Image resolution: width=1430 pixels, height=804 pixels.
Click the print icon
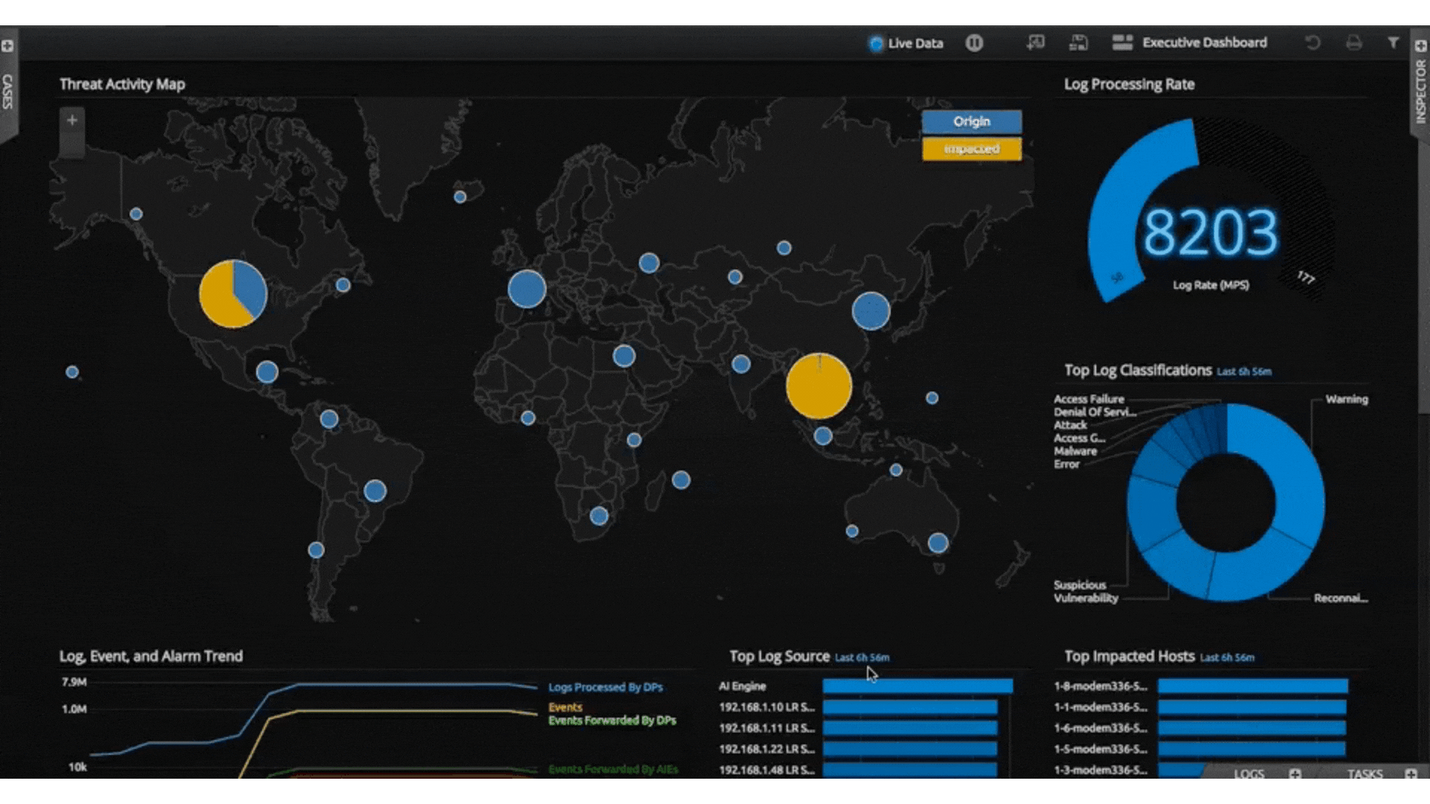coord(1354,42)
